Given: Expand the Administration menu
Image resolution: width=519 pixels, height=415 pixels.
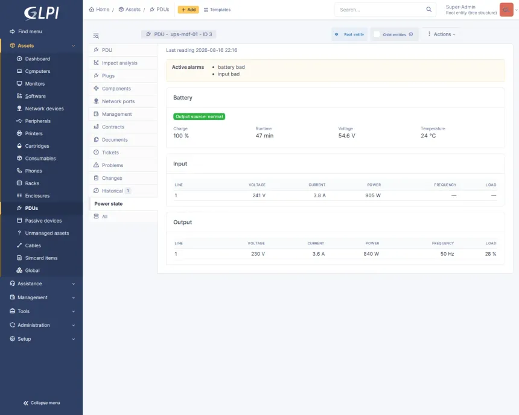Looking at the screenshot, I should coord(42,325).
